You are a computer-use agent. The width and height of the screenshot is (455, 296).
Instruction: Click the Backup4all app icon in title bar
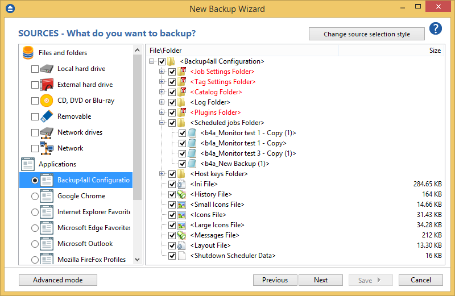pos(10,9)
